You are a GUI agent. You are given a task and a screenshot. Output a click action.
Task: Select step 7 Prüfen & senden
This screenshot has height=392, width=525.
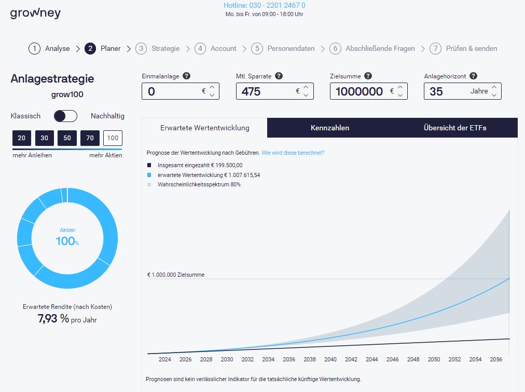tap(464, 48)
